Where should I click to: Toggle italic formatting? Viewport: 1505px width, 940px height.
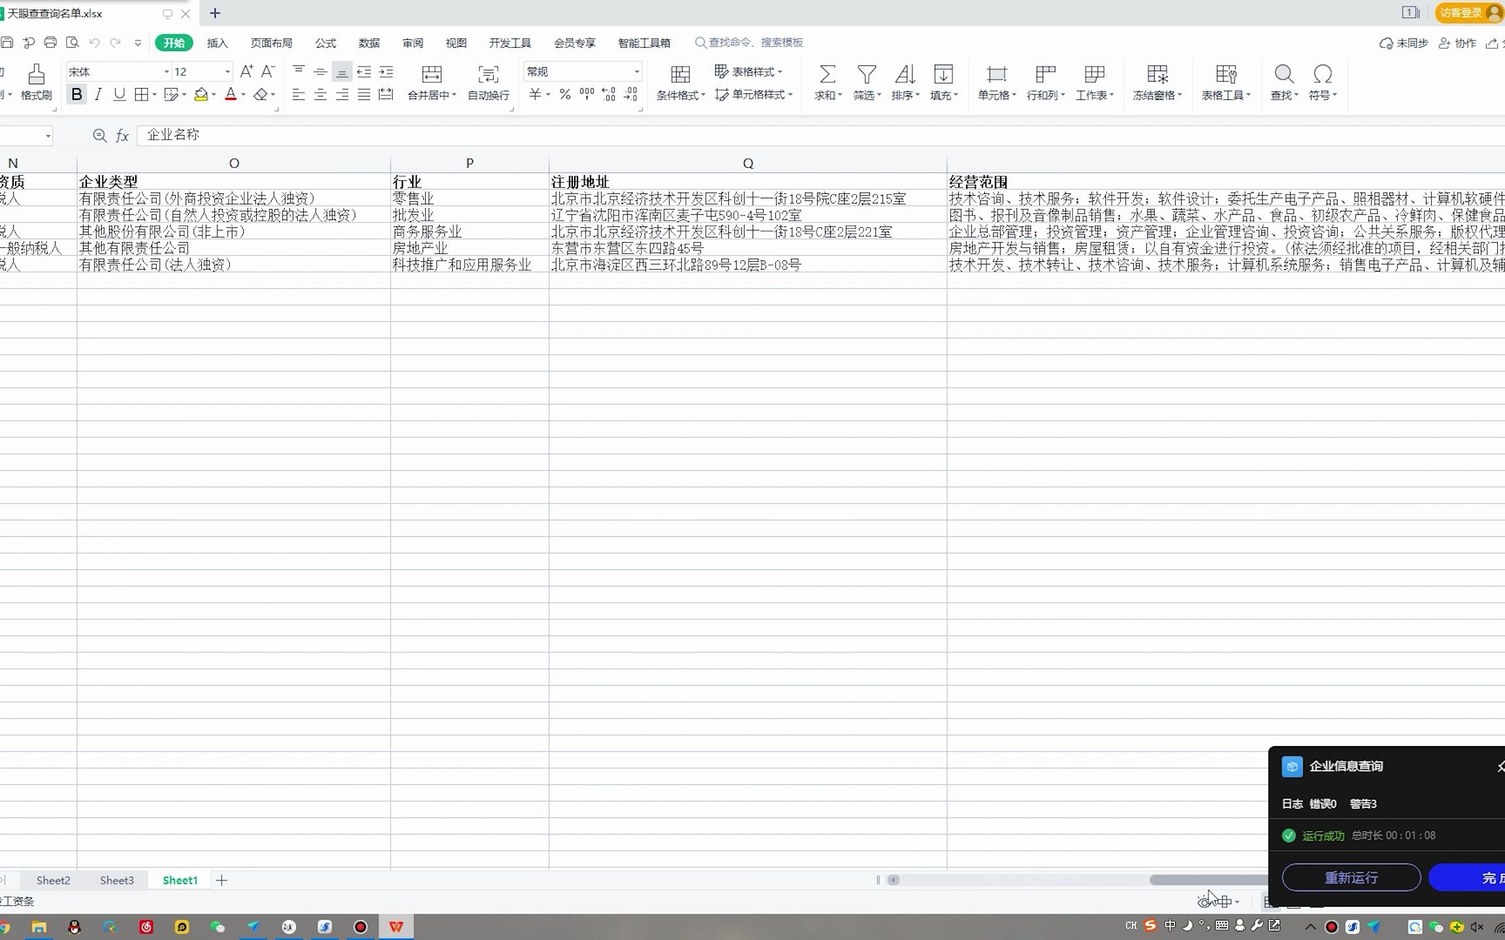coord(98,95)
